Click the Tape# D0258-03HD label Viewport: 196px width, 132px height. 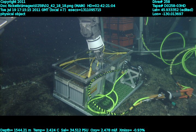point(169,6)
